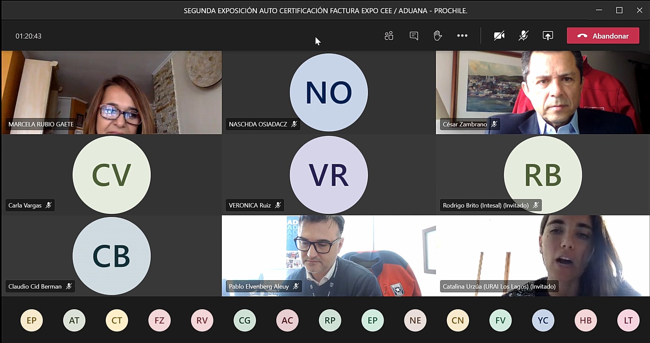Select the CG participant bubble
The width and height of the screenshot is (650, 343).
pos(245,320)
